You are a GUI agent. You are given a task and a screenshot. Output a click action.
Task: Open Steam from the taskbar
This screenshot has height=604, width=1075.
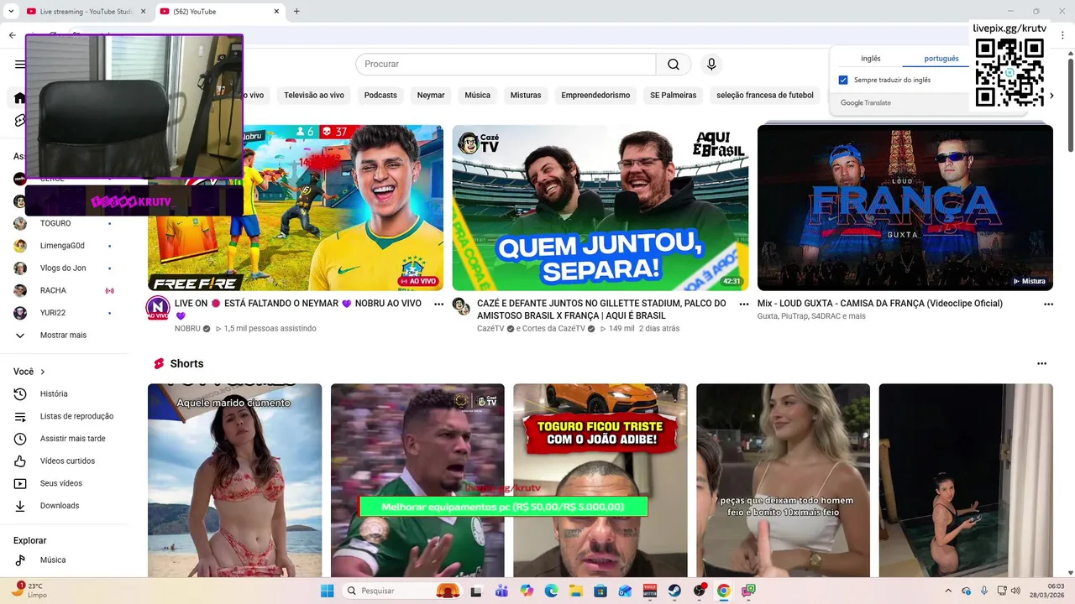pyautogui.click(x=674, y=591)
